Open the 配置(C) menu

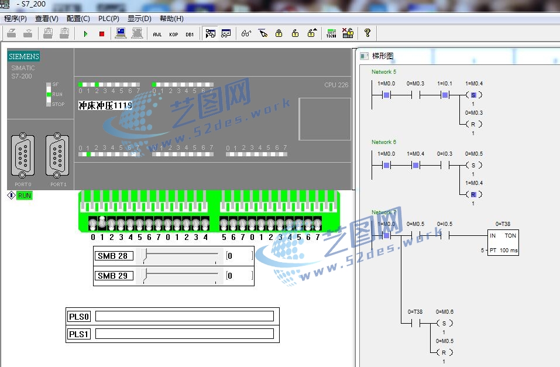click(78, 19)
